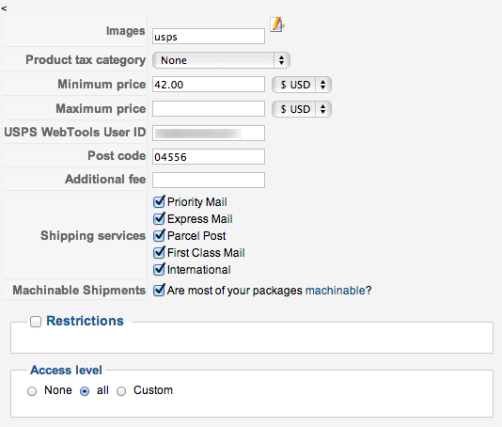Open the Maximum price currency dropdown
The height and width of the screenshot is (427, 502).
click(x=301, y=109)
